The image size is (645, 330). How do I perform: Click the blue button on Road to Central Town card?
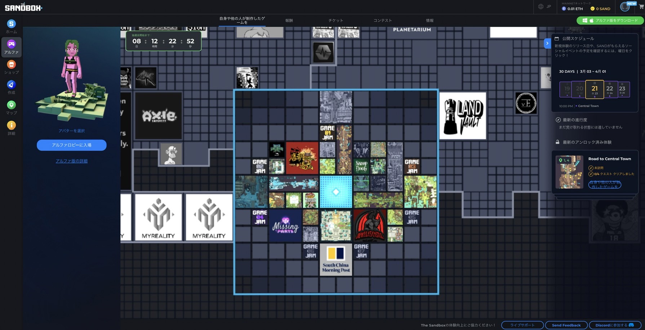605,184
